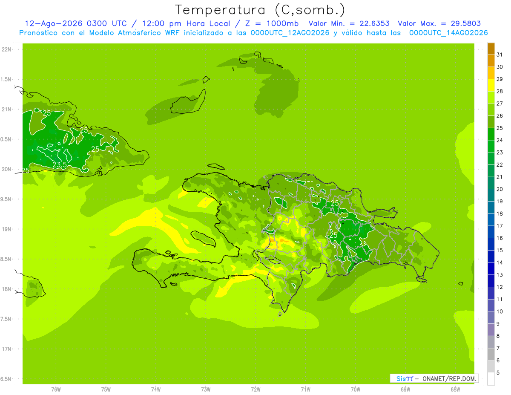The height and width of the screenshot is (395, 511).
Task: Click the legend value '29'
Action: click(500, 79)
